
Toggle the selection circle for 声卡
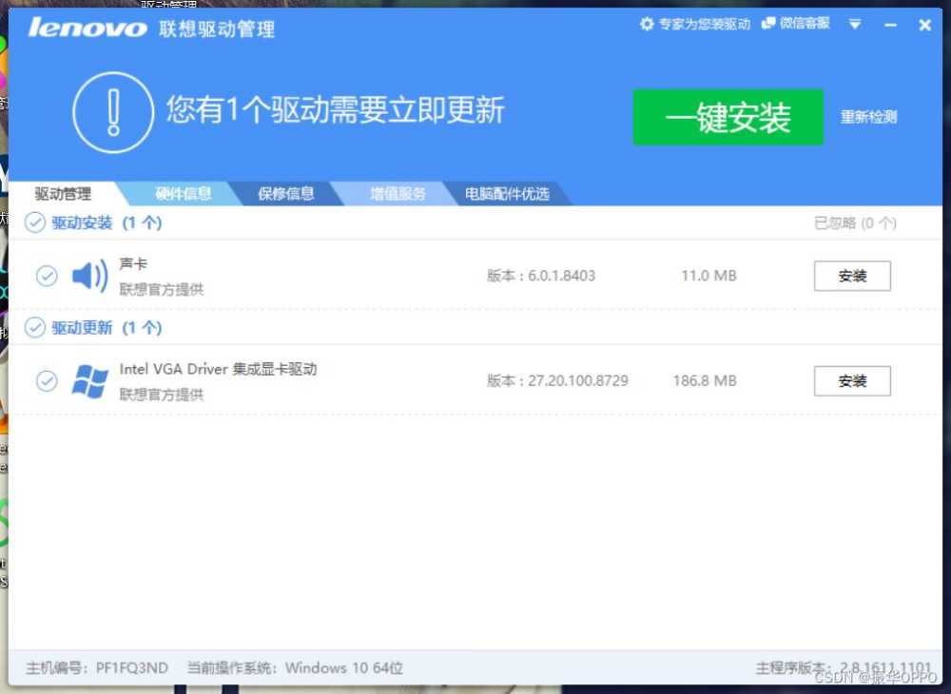pos(47,275)
